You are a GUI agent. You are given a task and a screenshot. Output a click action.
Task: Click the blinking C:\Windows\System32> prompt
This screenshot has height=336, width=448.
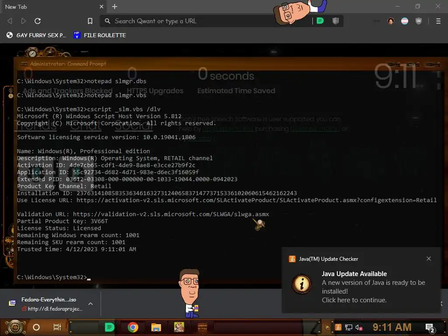click(x=54, y=277)
